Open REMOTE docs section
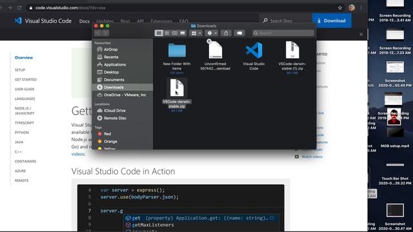This screenshot has height=232, width=413. pos(21,180)
